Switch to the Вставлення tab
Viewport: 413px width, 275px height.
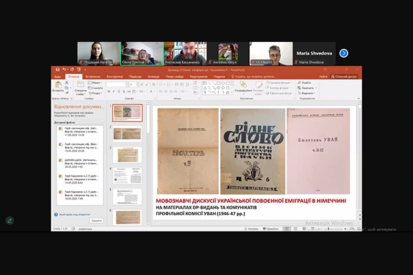pos(93,76)
